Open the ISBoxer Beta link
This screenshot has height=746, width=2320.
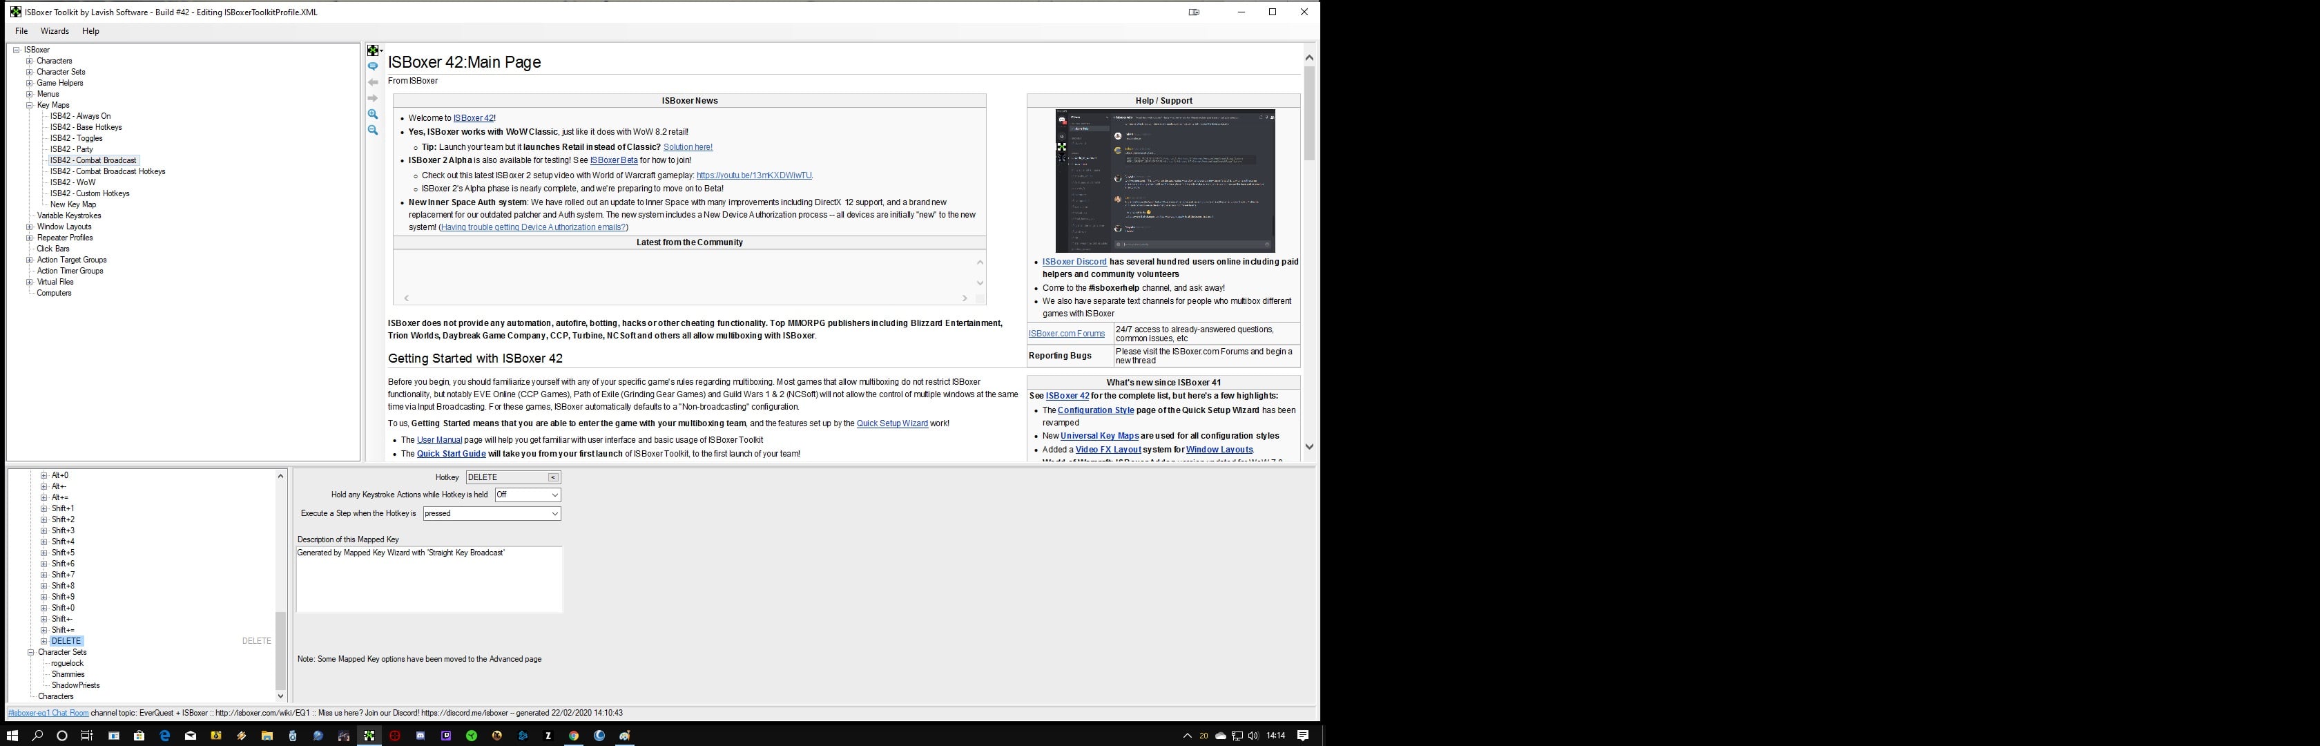coord(613,160)
